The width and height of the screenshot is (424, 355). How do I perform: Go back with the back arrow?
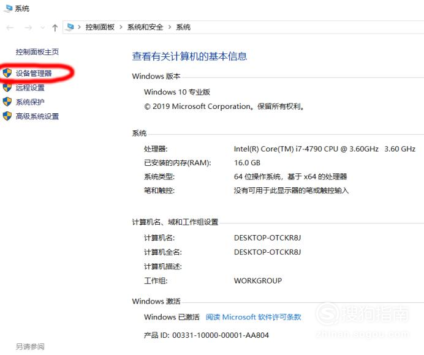click(10, 28)
